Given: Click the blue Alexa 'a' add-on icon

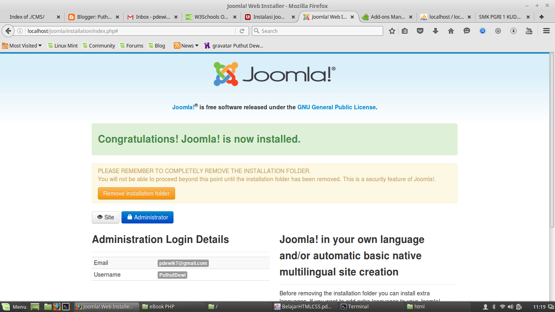Looking at the screenshot, I should (483, 31).
